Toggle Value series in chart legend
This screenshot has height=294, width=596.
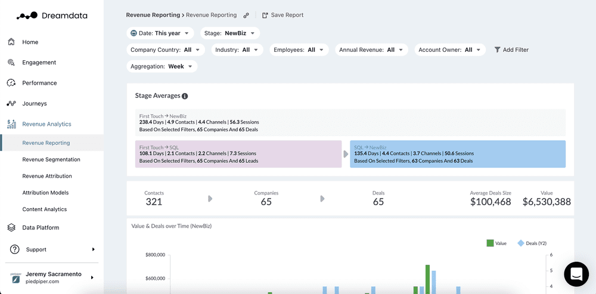pos(496,243)
